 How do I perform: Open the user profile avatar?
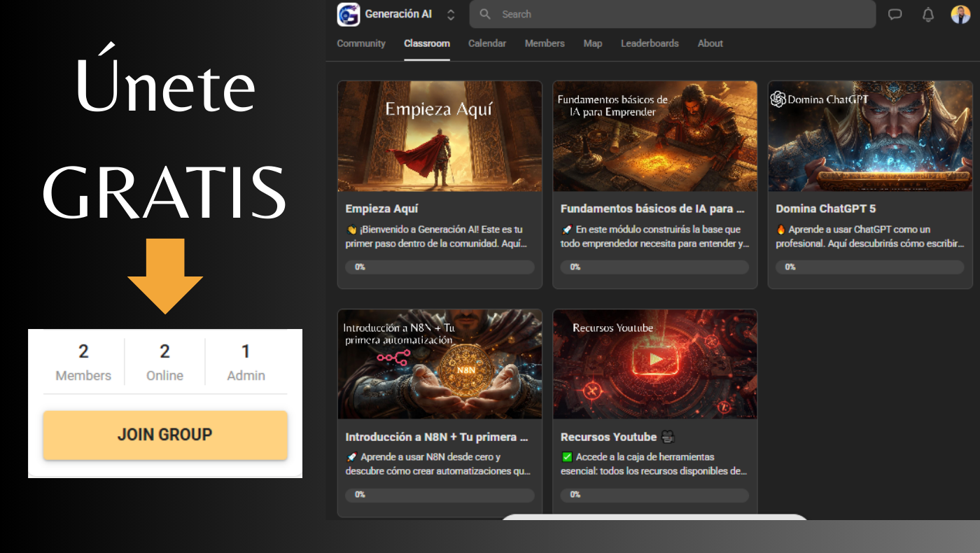[960, 14]
